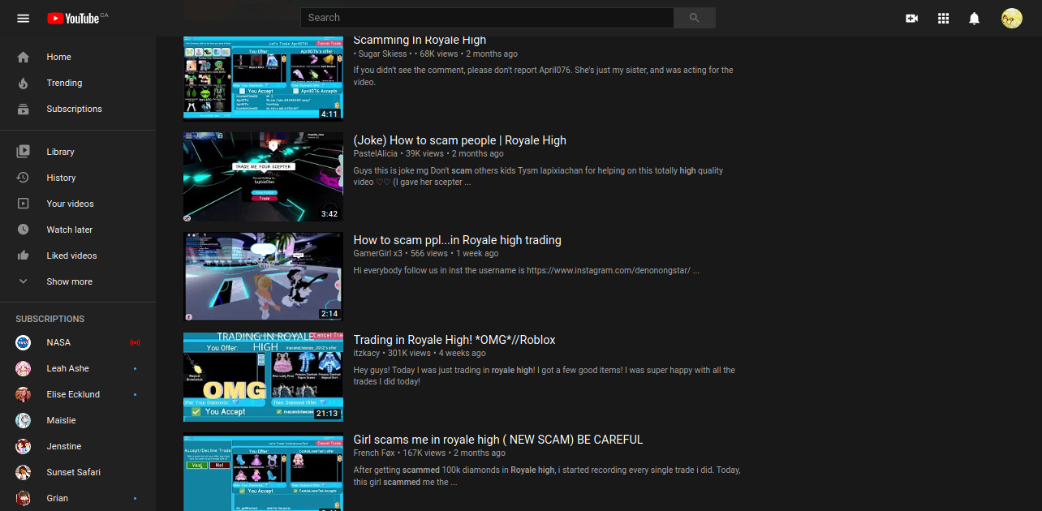Viewport: 1042px width, 511px height.
Task: Click the search magnifier button
Action: pos(694,18)
